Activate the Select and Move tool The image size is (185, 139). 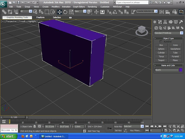(60, 12)
